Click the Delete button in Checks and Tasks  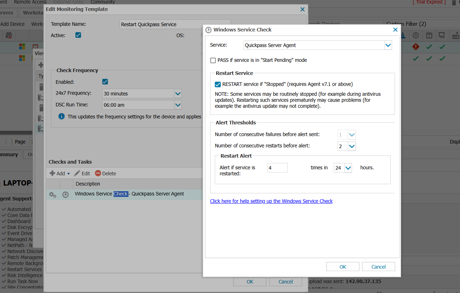coord(105,174)
